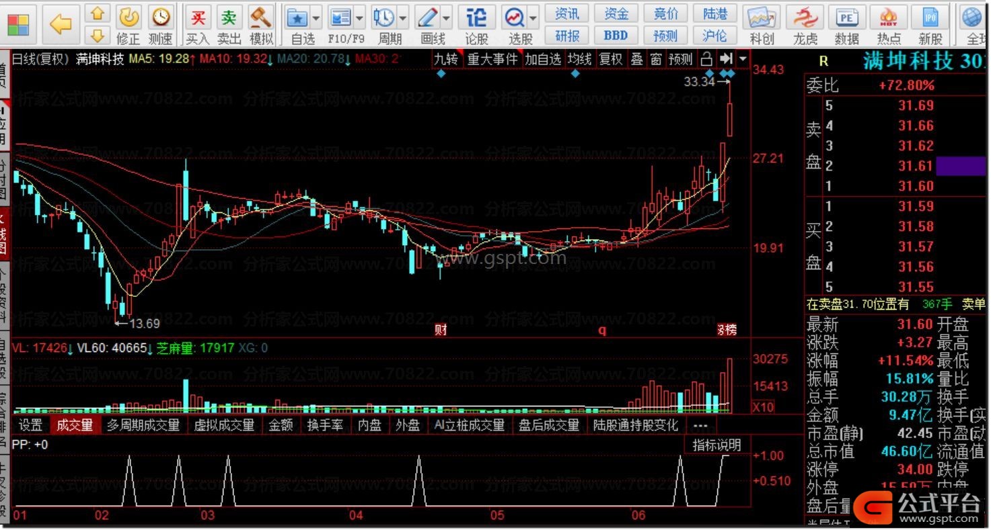The width and height of the screenshot is (991, 530).
Task: Open the 龙虎 dragon-tiger list icon
Action: 805,25
